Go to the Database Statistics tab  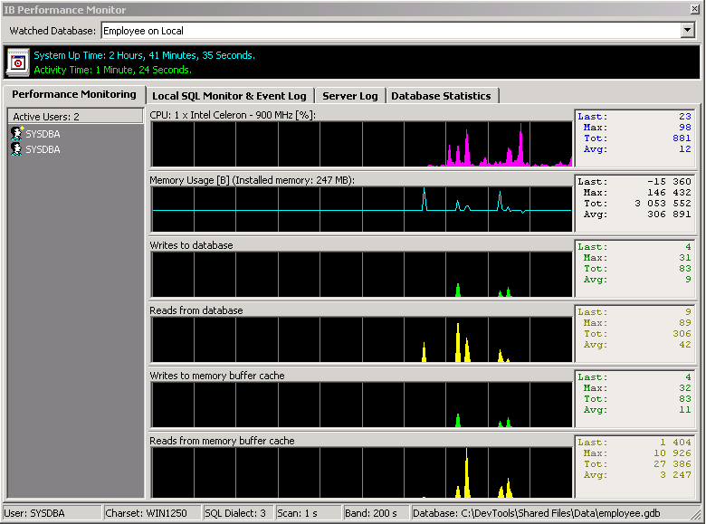[441, 96]
